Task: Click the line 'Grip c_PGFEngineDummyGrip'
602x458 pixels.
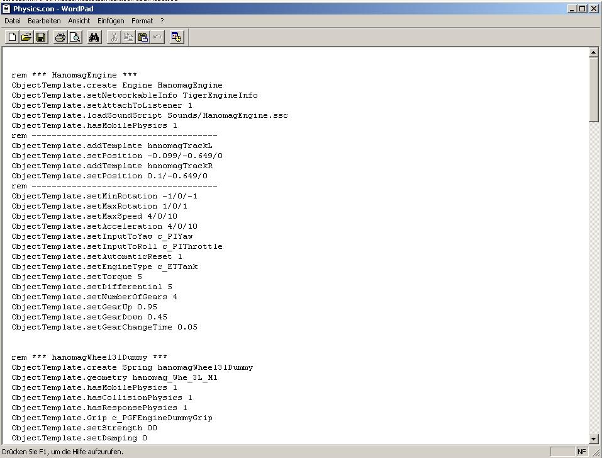Action: pyautogui.click(x=112, y=418)
